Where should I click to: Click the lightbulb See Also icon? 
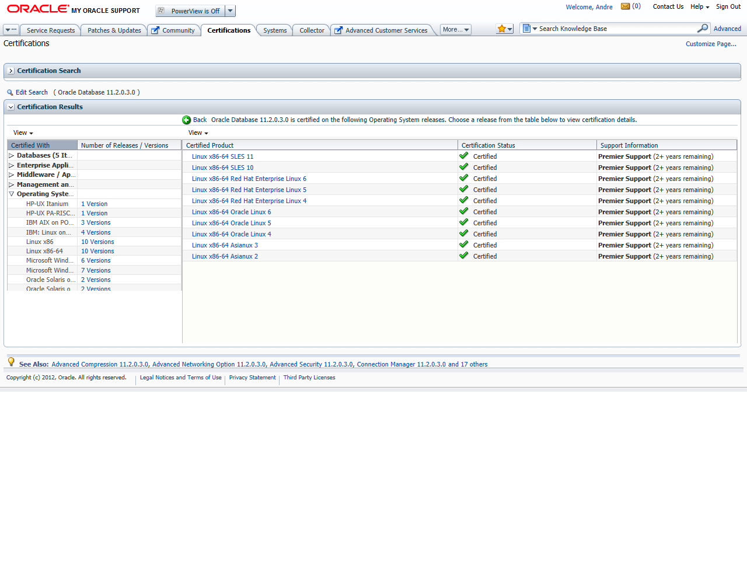click(x=11, y=362)
